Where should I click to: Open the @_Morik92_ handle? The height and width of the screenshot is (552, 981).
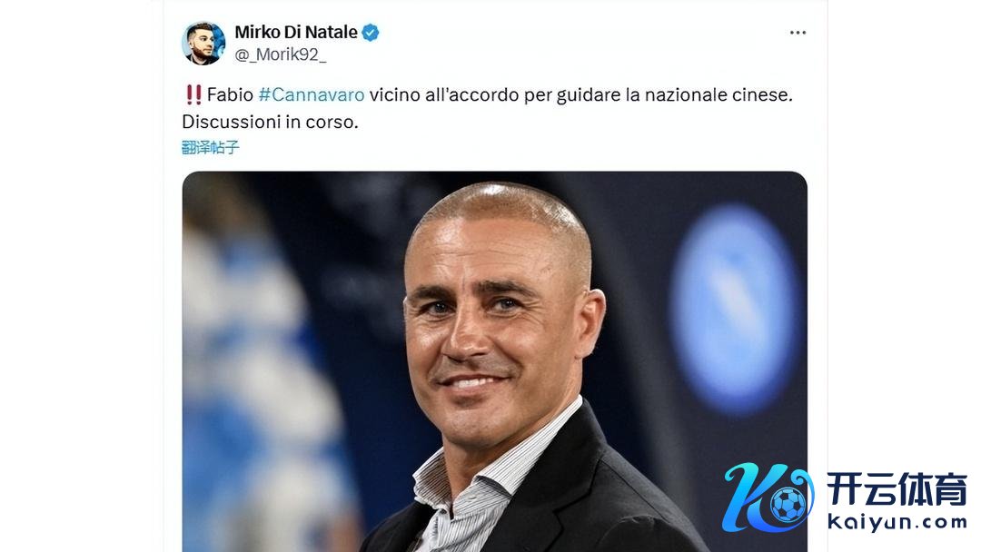[x=281, y=55]
